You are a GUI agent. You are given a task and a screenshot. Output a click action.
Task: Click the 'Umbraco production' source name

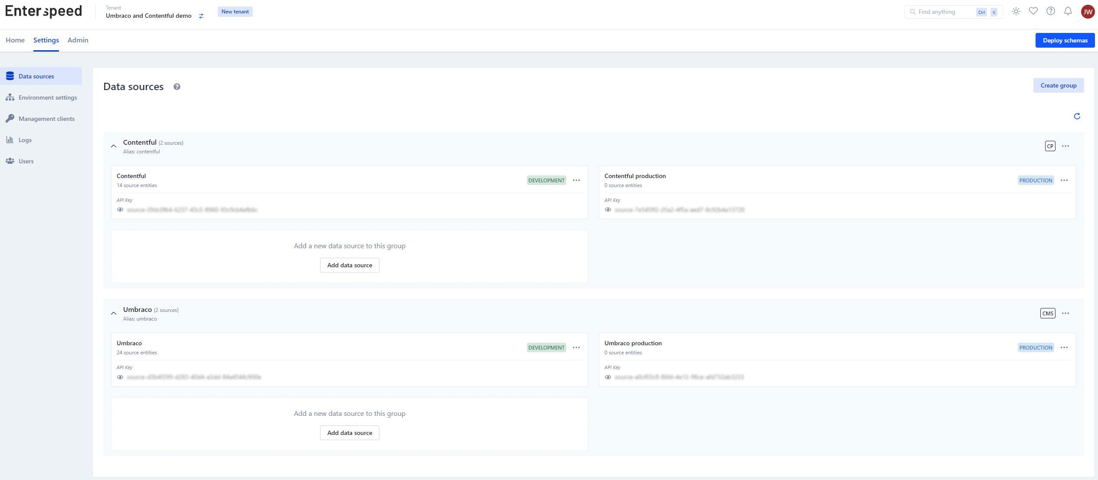633,343
